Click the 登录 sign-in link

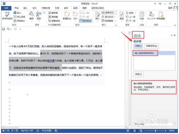[170, 8]
